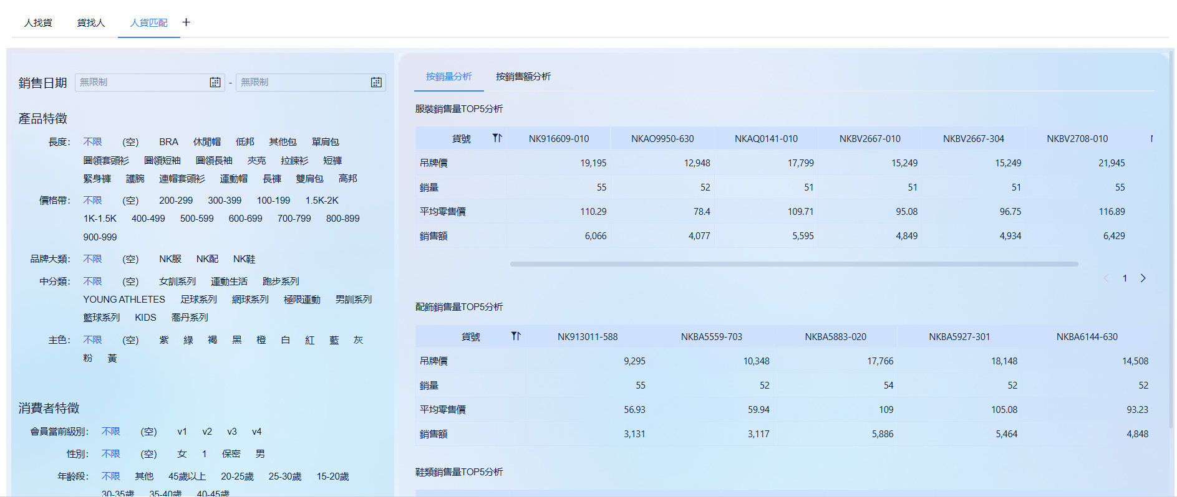1177x497 pixels.
Task: Select 黑 as main color filter
Action: (237, 340)
